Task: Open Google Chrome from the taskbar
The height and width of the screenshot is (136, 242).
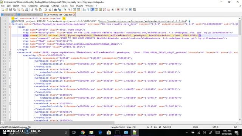Action: [83, 132]
